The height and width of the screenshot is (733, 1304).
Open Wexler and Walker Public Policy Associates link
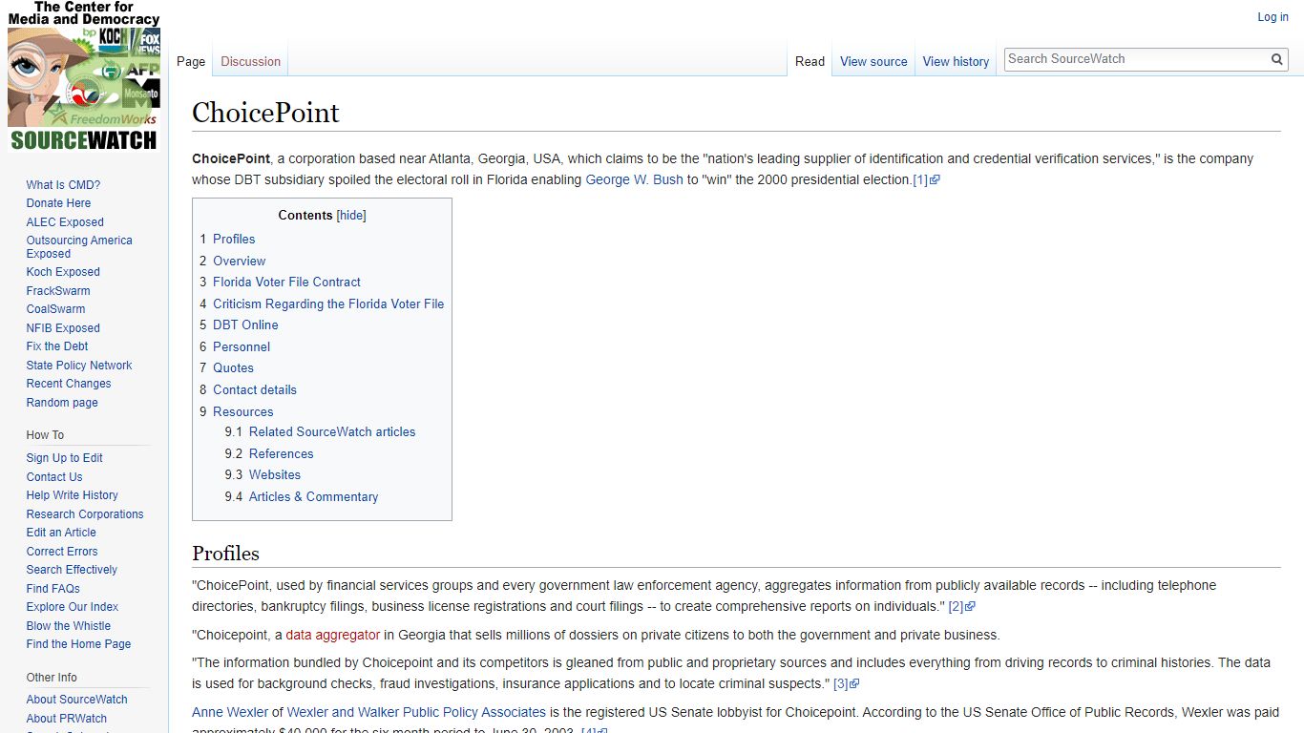(x=416, y=712)
